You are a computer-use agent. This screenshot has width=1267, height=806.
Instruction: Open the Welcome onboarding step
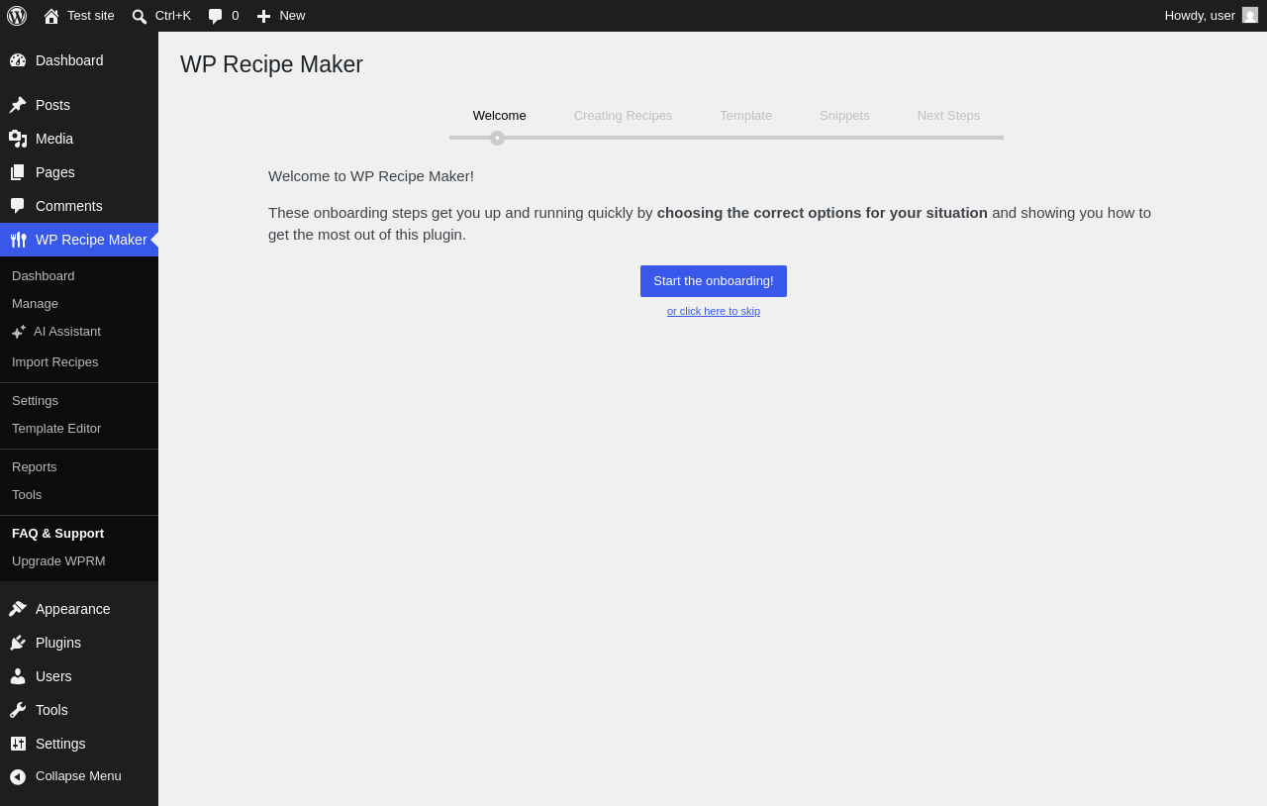coord(500,115)
